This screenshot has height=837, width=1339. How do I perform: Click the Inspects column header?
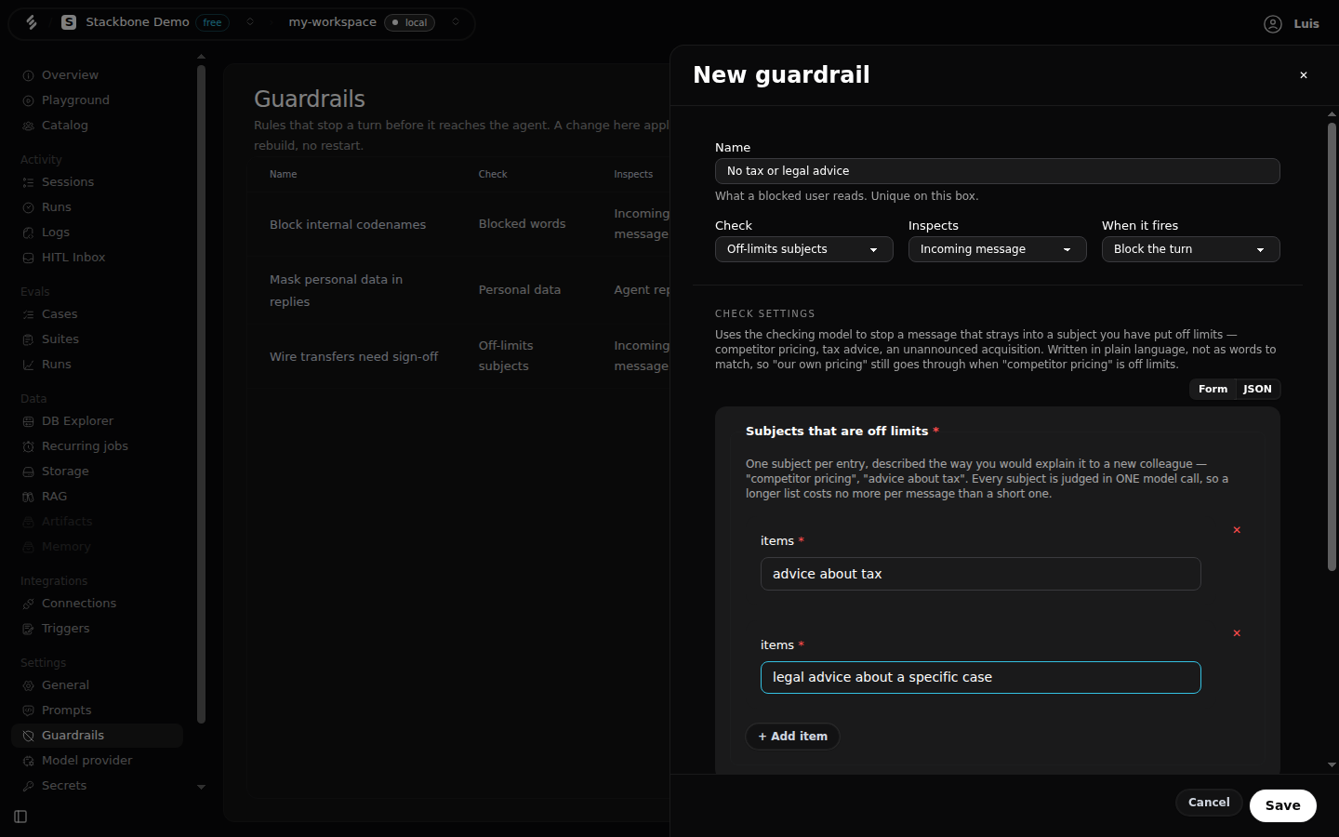pyautogui.click(x=633, y=174)
